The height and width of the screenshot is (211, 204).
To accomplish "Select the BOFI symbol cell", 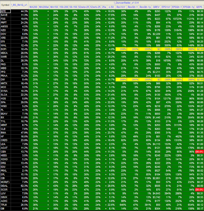I will [5, 49].
